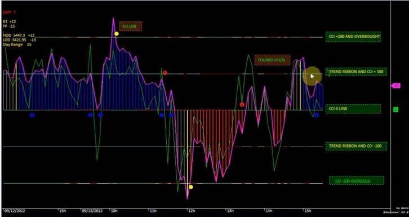Image resolution: width=409 pixels, height=217 pixels.
Task: Click the 12h tick on the time axis
Action: click(x=191, y=211)
